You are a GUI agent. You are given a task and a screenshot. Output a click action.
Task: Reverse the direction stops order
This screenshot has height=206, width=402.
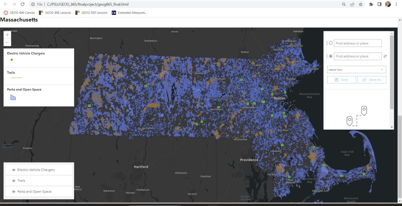(x=385, y=56)
